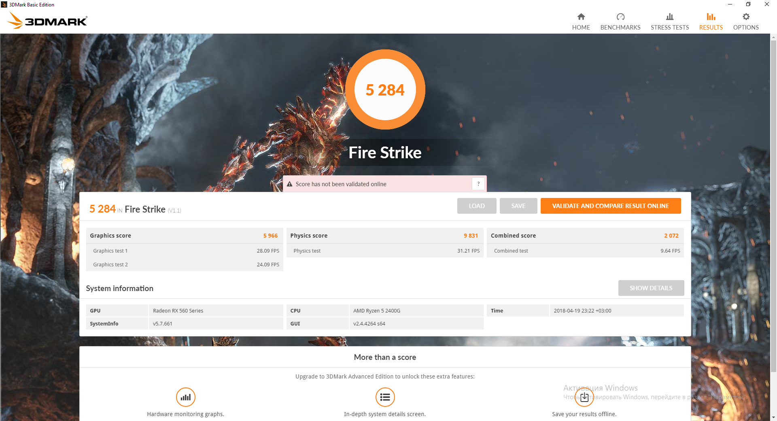Open the Stress Tests chart icon
The height and width of the screenshot is (421, 777).
pyautogui.click(x=670, y=17)
